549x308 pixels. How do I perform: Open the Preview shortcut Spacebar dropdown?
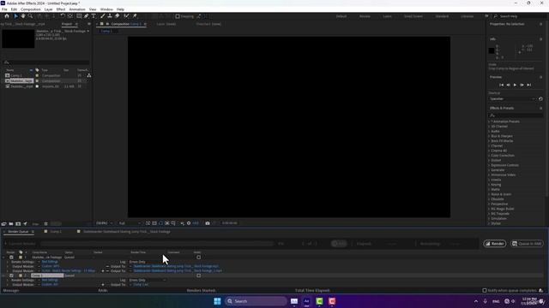pyautogui.click(x=512, y=99)
